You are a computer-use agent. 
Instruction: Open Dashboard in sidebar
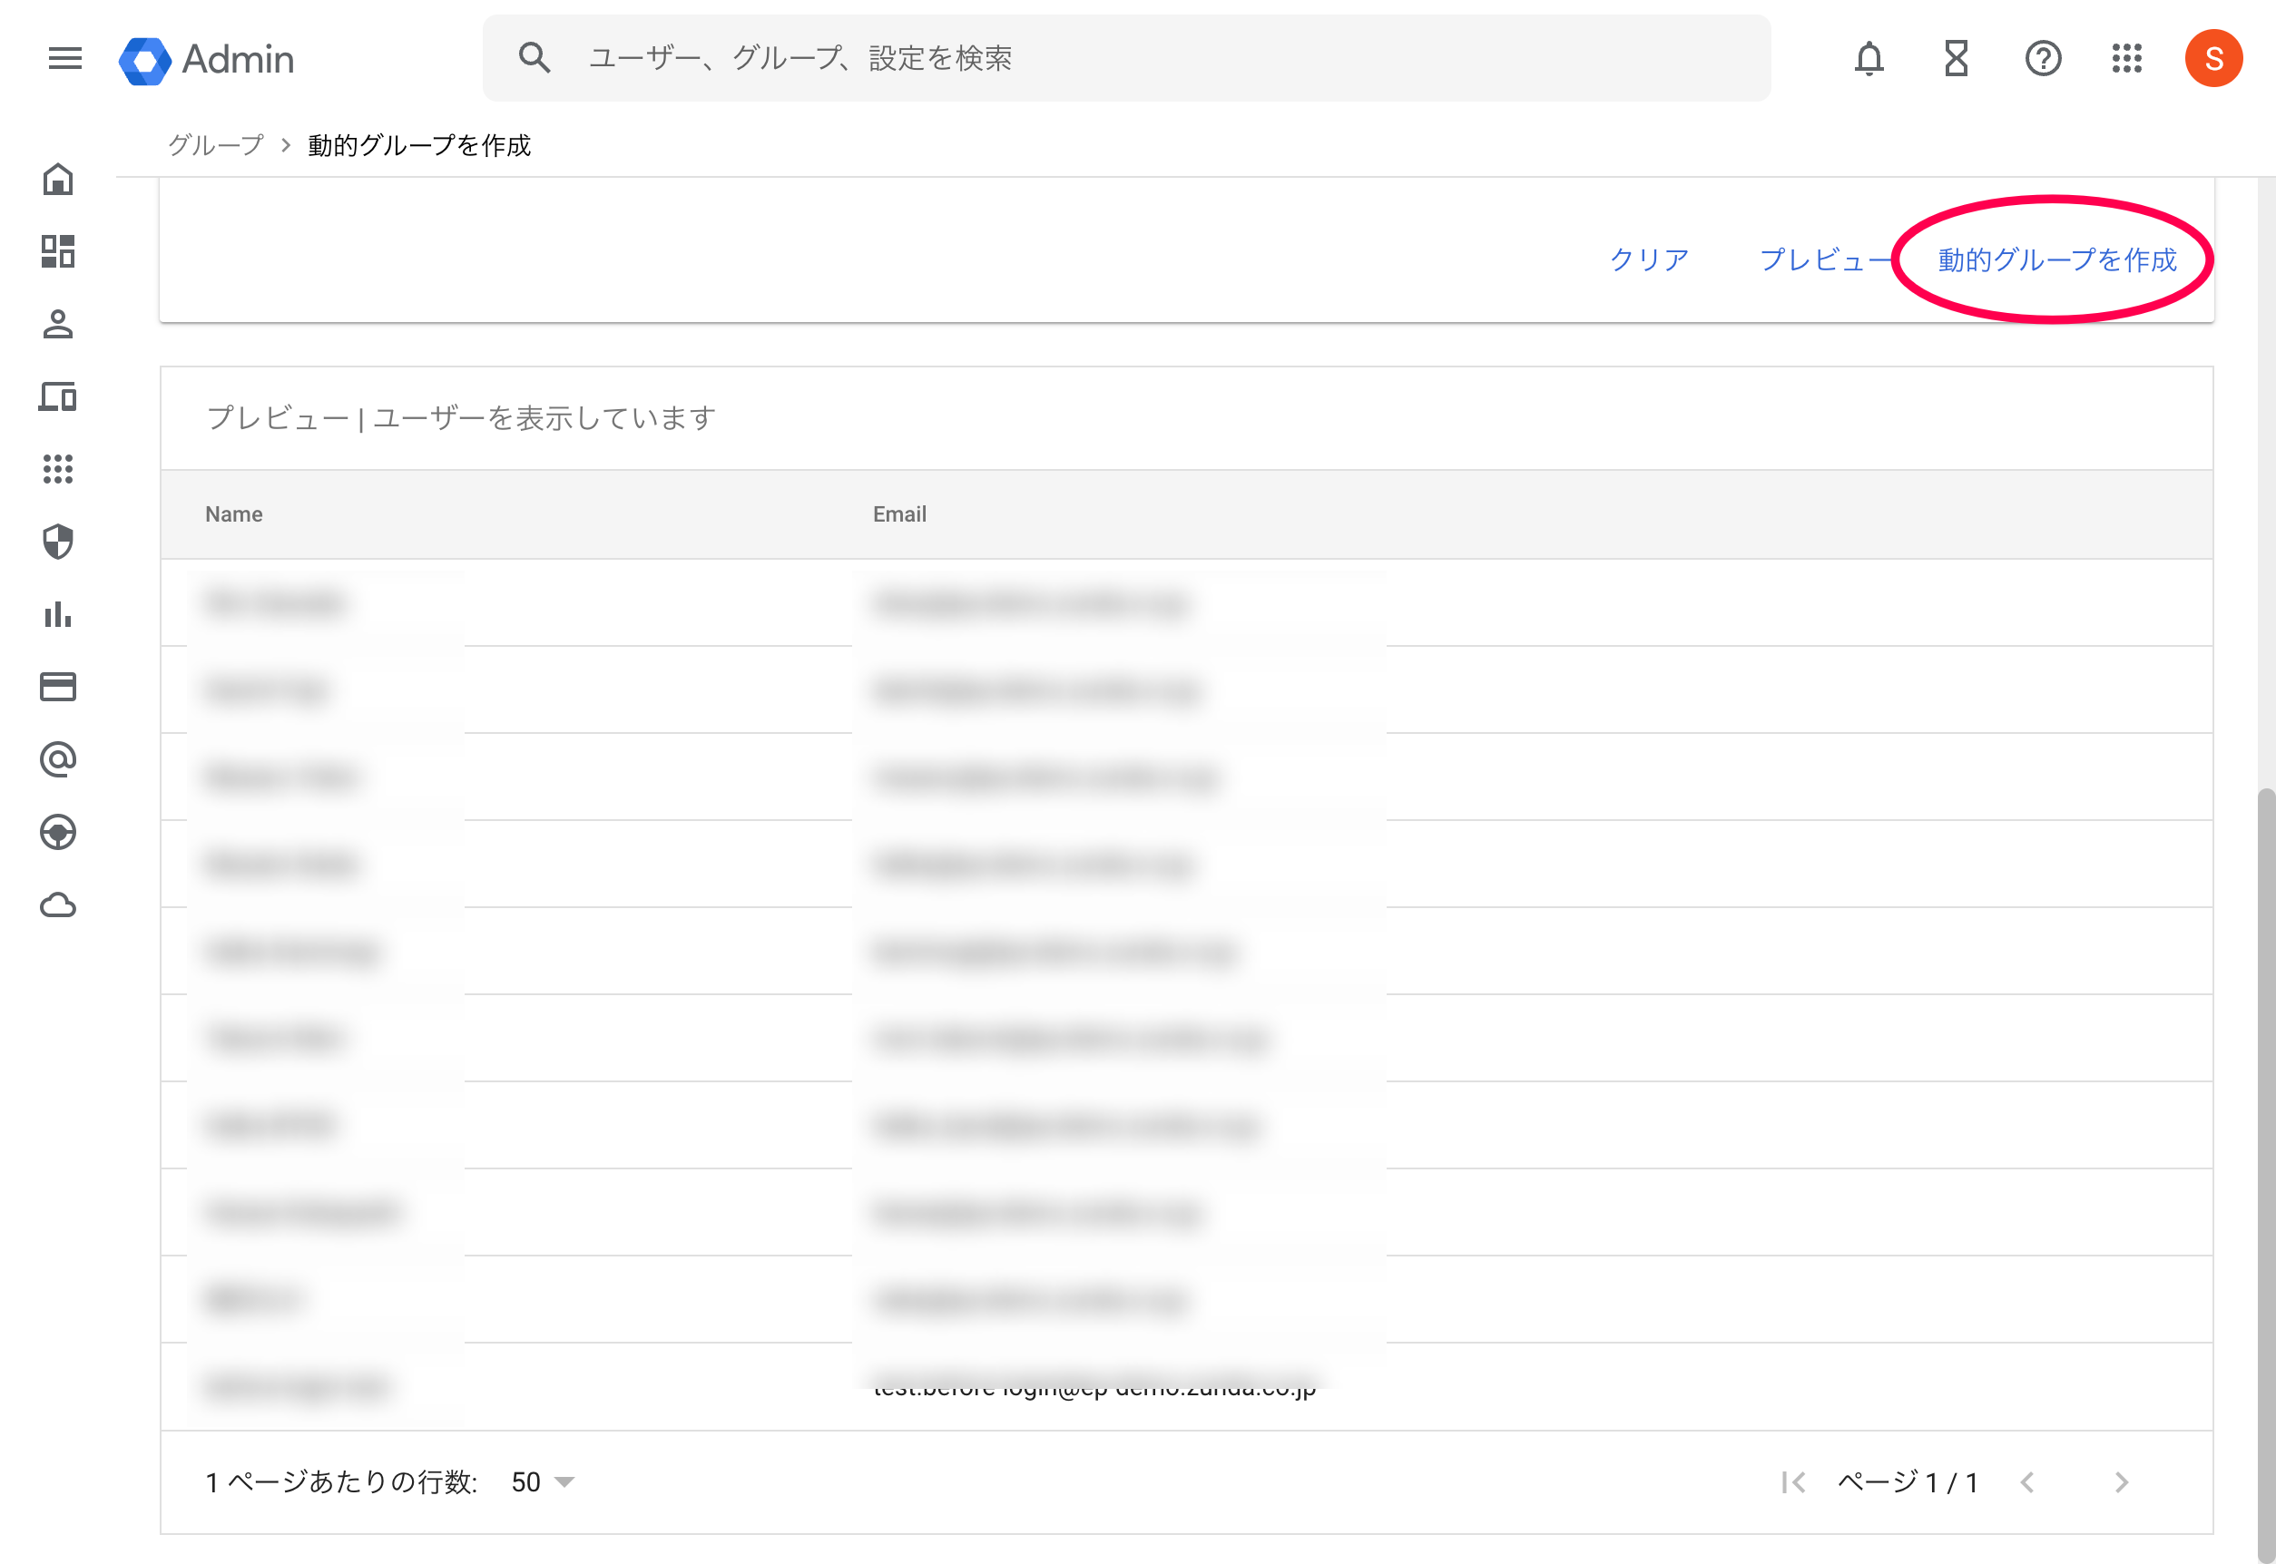point(58,252)
